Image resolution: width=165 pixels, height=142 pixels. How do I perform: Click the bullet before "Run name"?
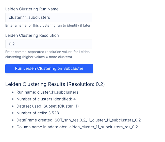click(13, 92)
